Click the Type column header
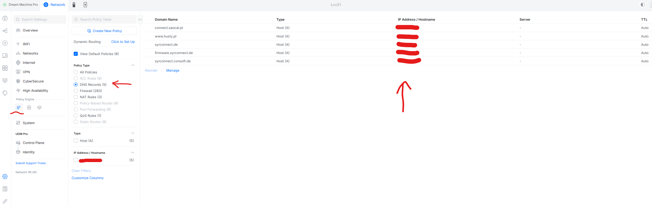 [280, 19]
